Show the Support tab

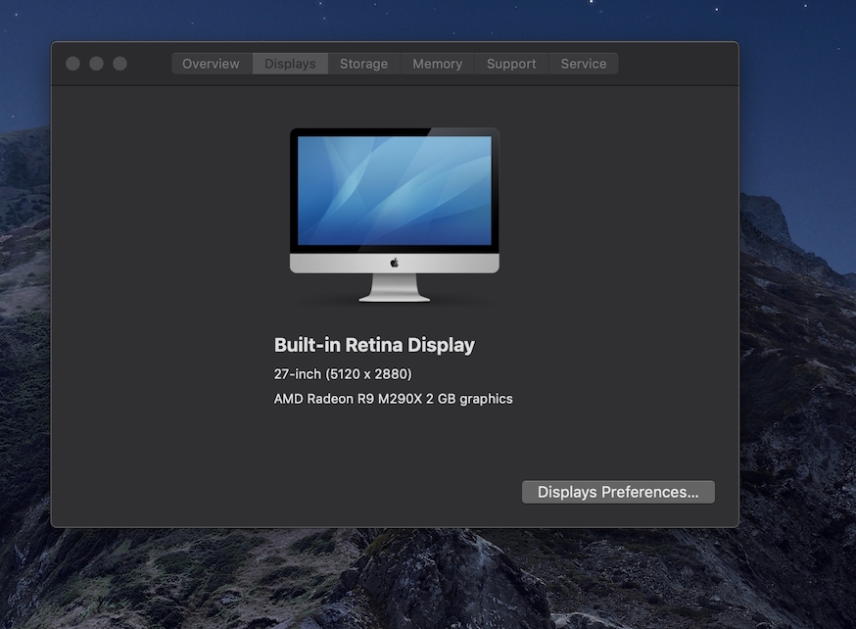point(511,64)
